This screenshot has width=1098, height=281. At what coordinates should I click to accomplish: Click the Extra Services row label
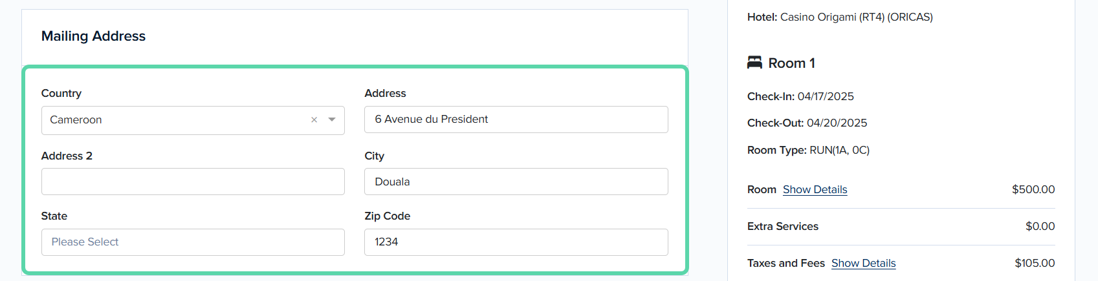782,226
